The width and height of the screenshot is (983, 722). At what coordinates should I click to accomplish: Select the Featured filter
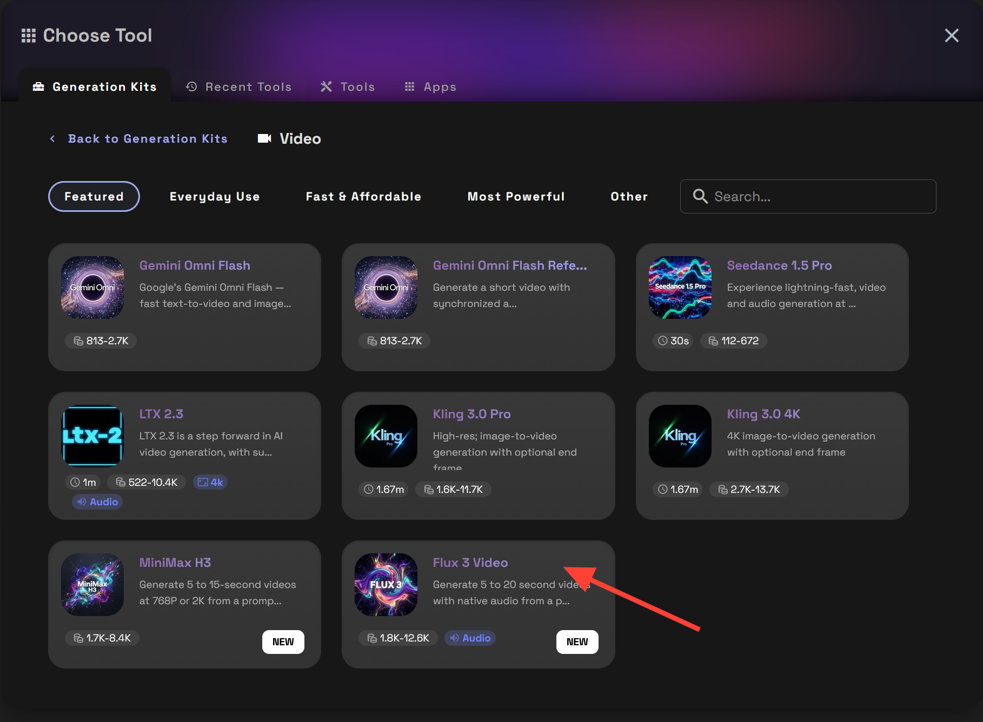94,196
